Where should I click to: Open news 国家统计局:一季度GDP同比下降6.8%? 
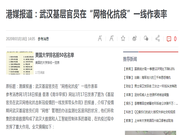coord(154,69)
